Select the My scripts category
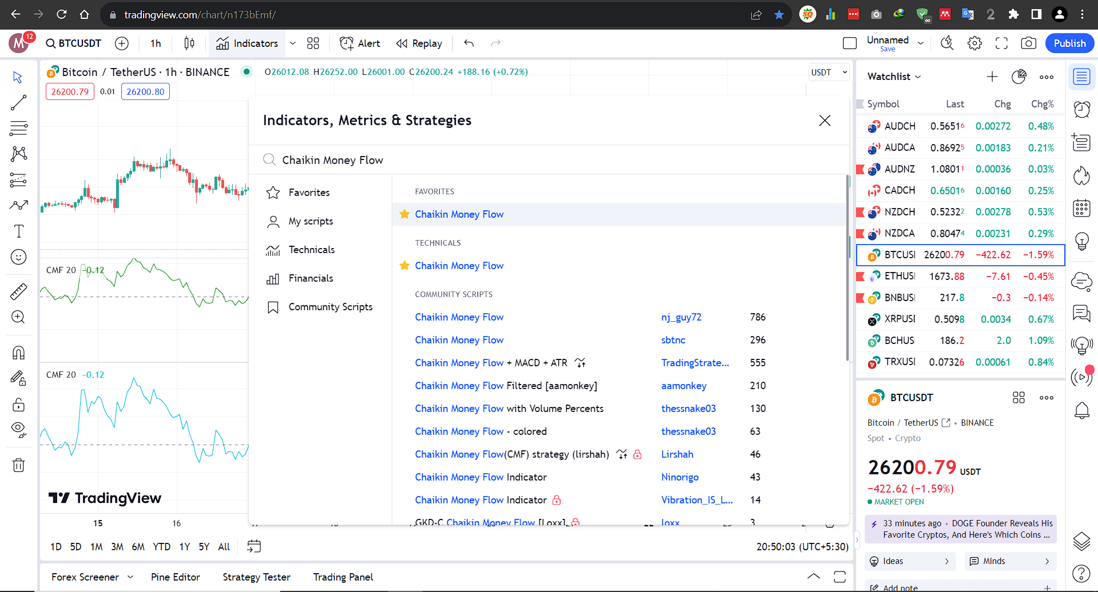 320,221
